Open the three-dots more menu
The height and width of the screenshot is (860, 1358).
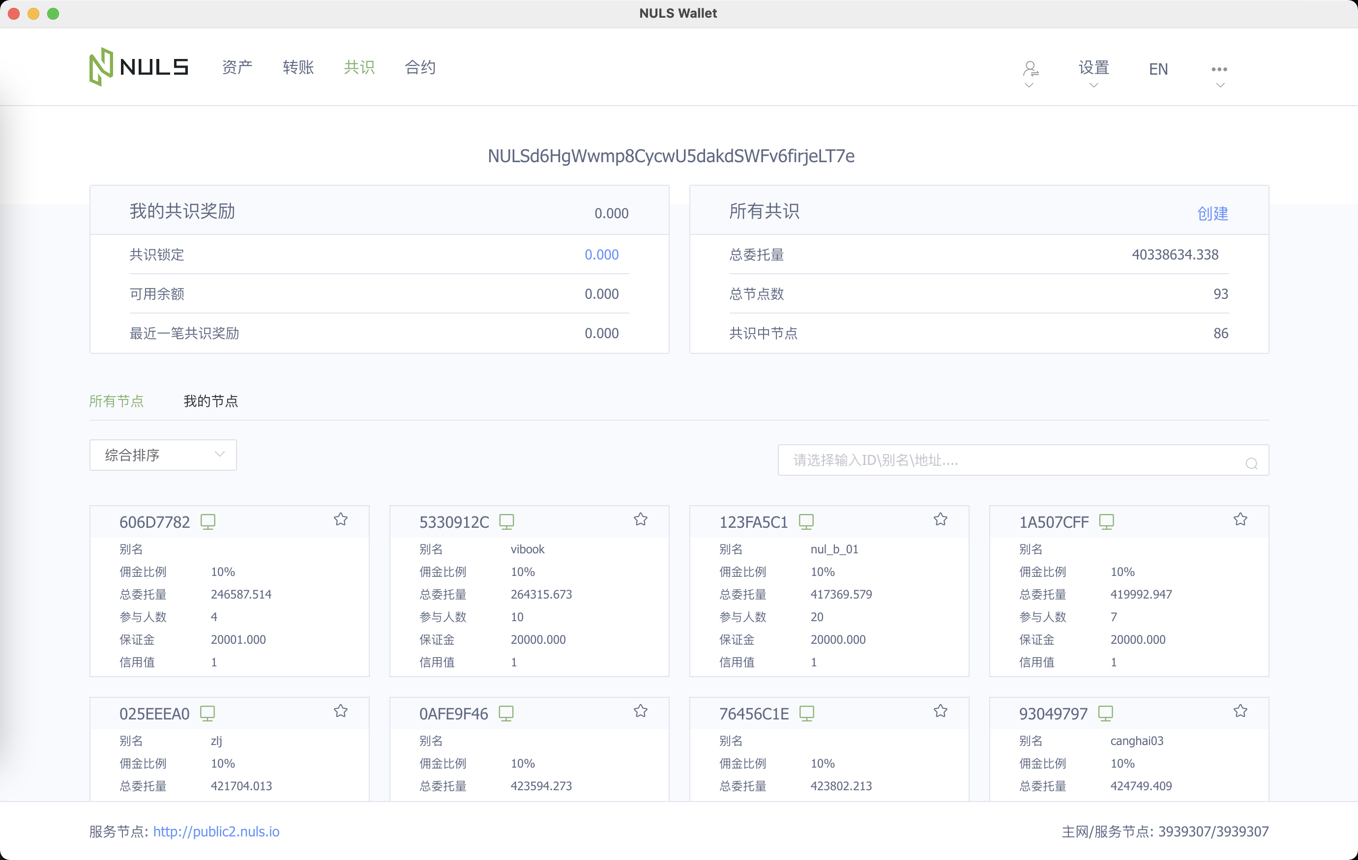point(1219,69)
